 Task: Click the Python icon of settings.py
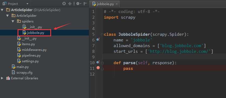click(19, 61)
